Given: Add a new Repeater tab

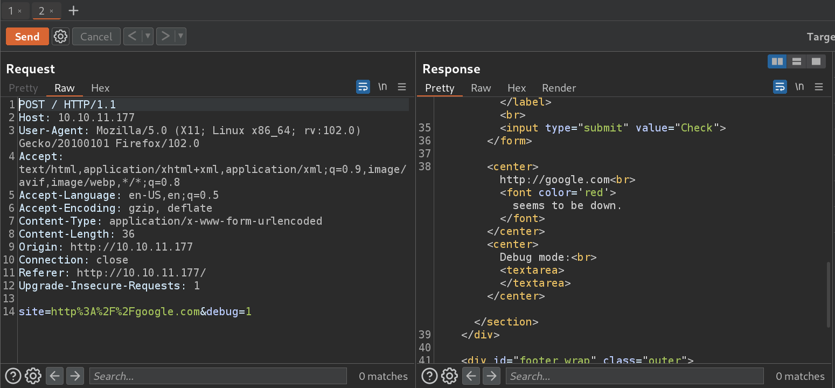Looking at the screenshot, I should click(74, 11).
